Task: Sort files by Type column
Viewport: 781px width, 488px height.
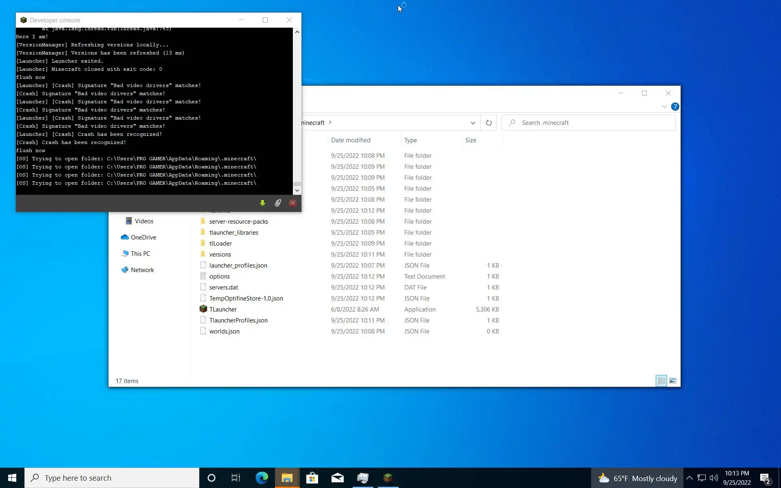Action: 410,140
